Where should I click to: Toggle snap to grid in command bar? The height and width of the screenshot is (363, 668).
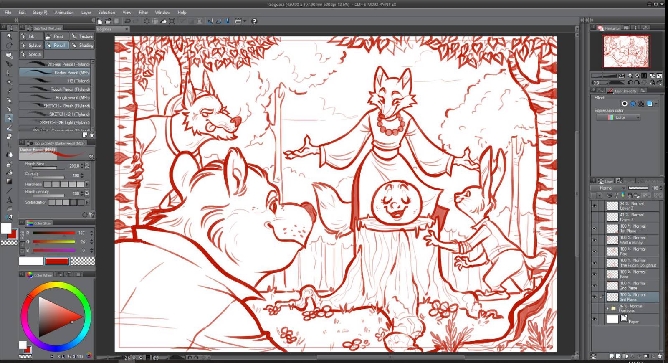[227, 21]
